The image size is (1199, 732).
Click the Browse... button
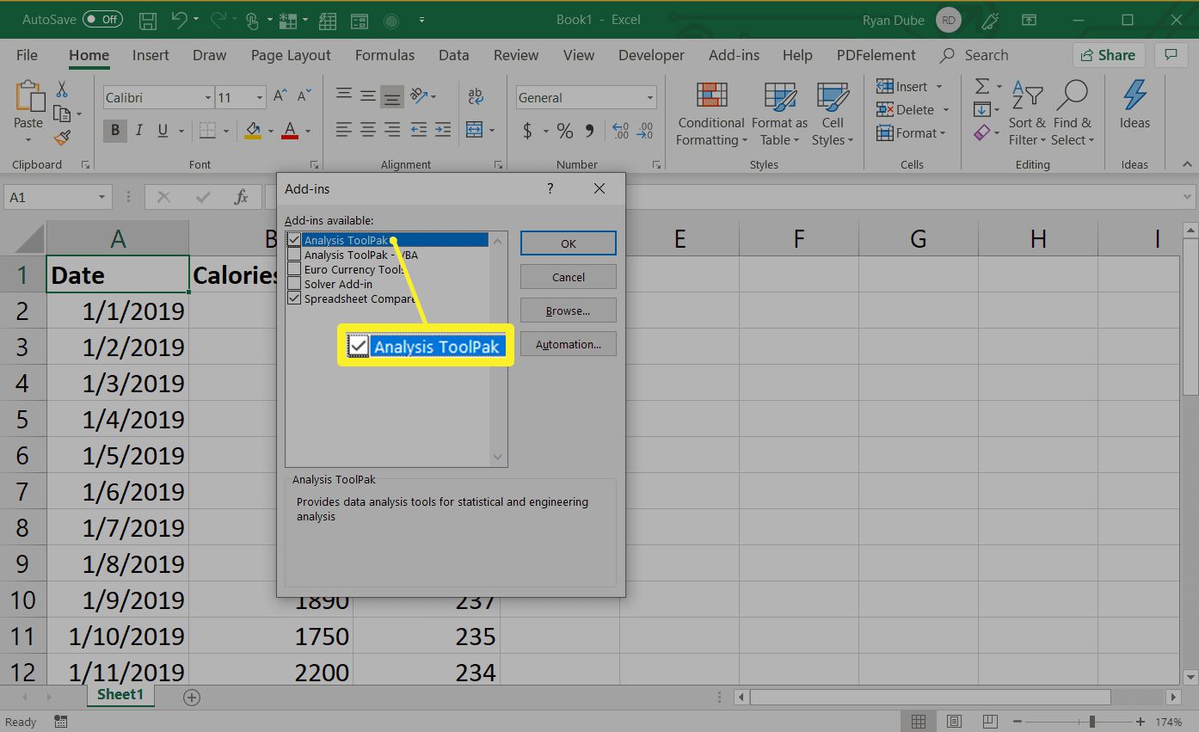coord(569,311)
